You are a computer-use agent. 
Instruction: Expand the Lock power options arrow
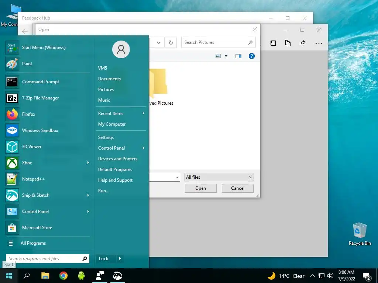pyautogui.click(x=120, y=259)
